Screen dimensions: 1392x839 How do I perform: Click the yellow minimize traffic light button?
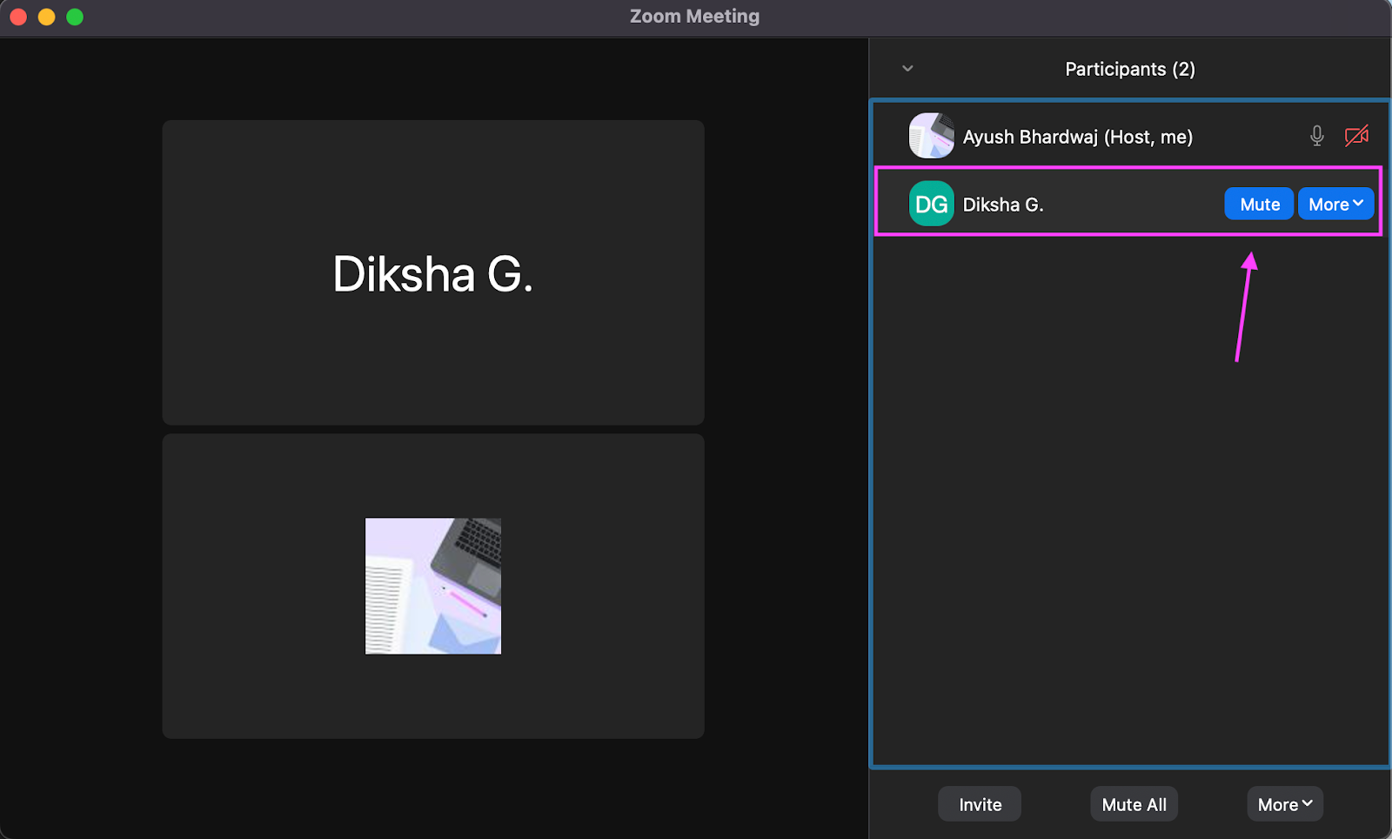[x=46, y=16]
